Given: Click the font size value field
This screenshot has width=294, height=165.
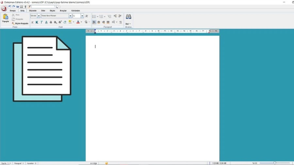Looking at the screenshot, I should pos(76,16).
